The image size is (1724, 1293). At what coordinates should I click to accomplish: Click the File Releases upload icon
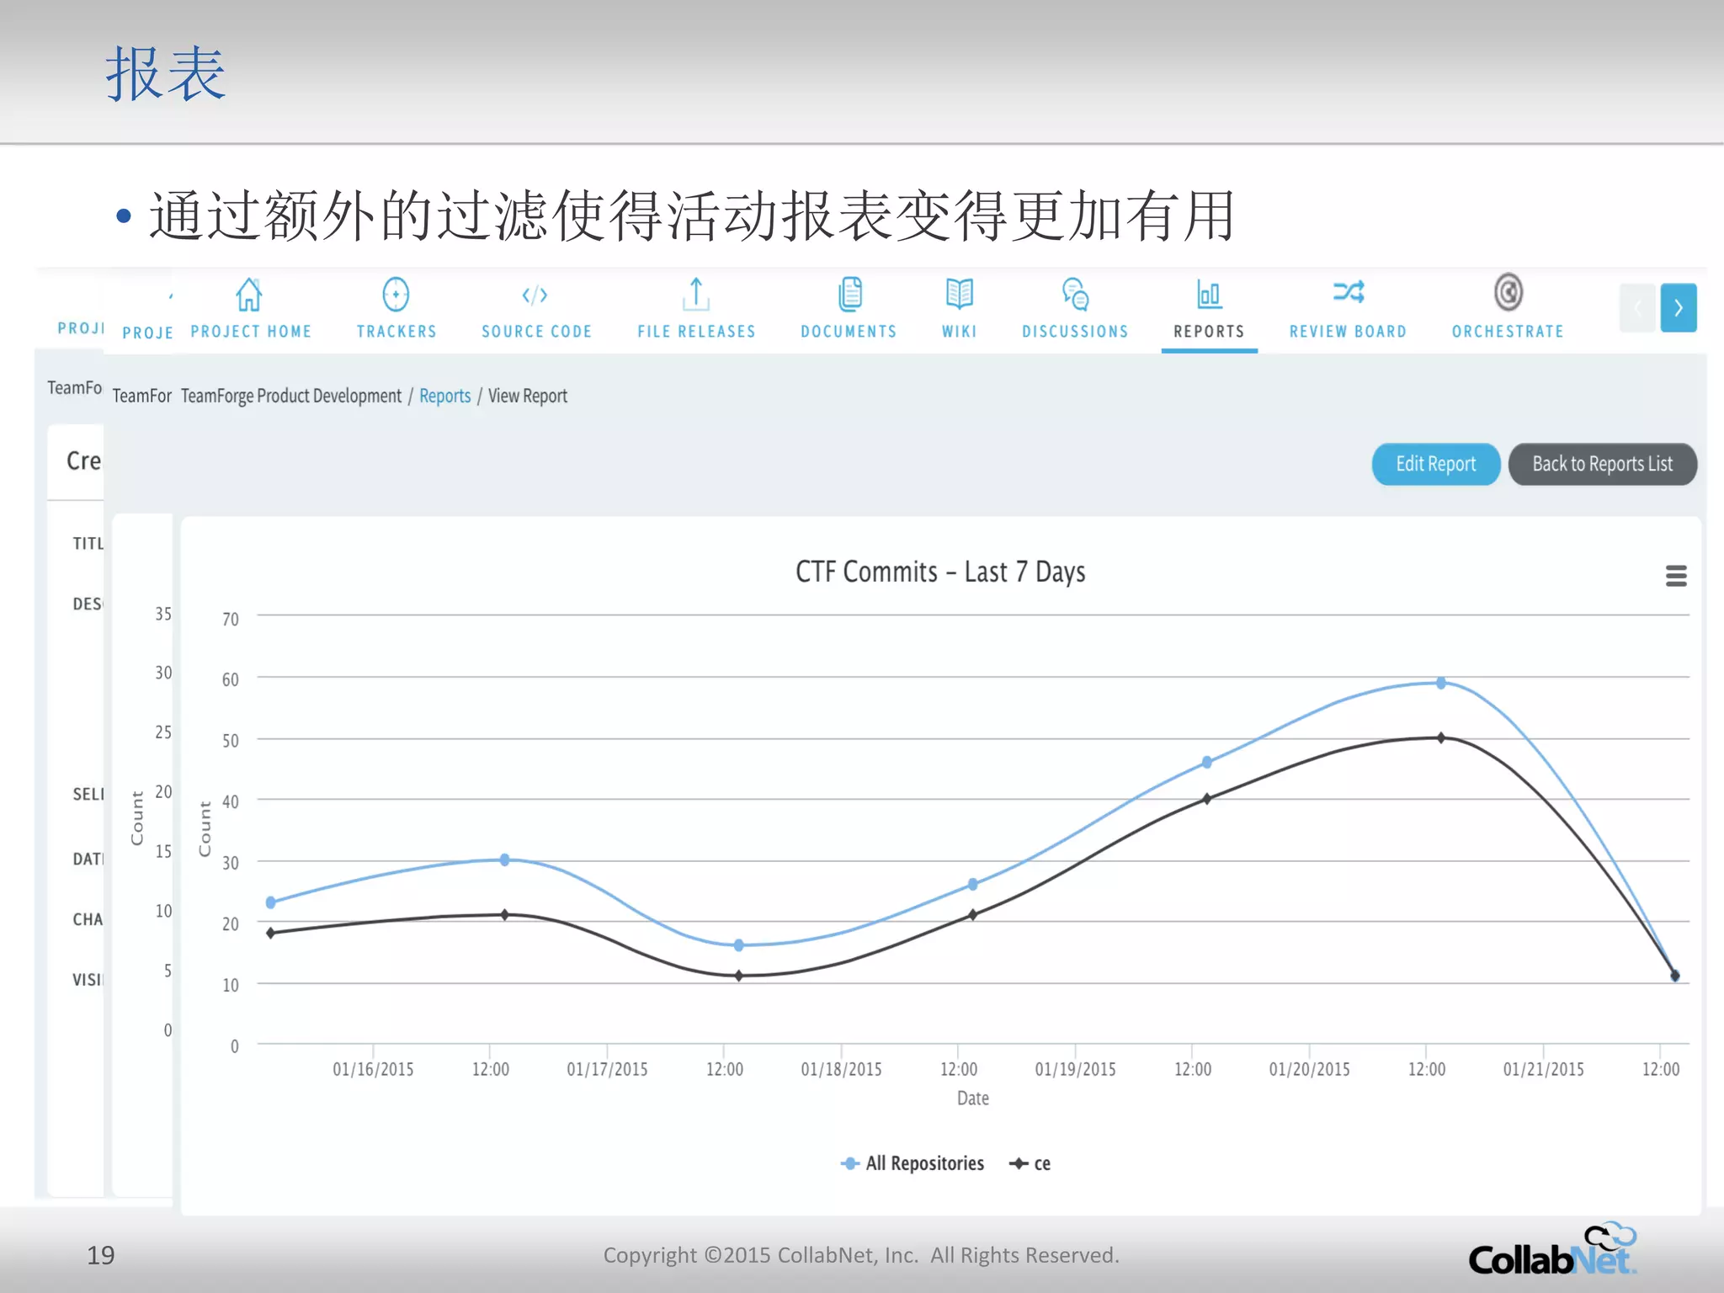tap(696, 295)
